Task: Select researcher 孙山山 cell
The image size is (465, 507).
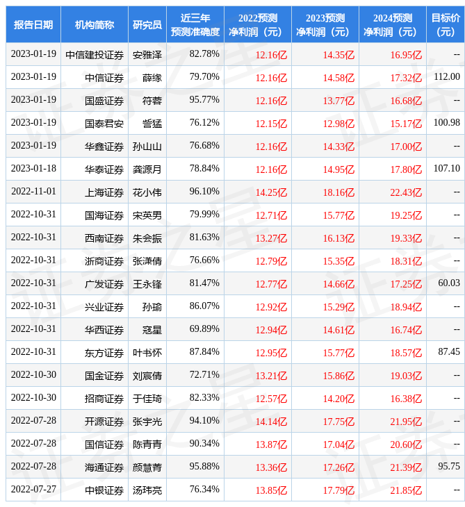Action: [x=147, y=147]
